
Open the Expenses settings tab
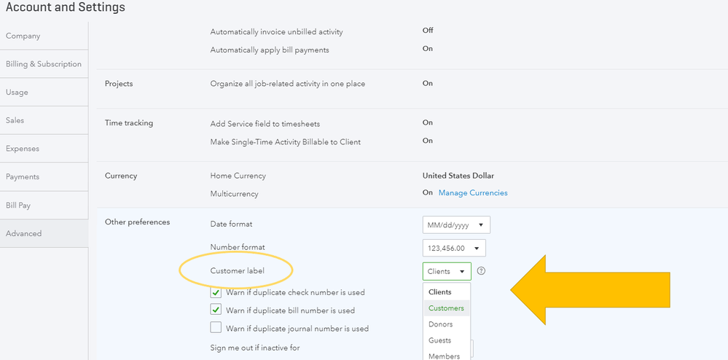click(23, 149)
